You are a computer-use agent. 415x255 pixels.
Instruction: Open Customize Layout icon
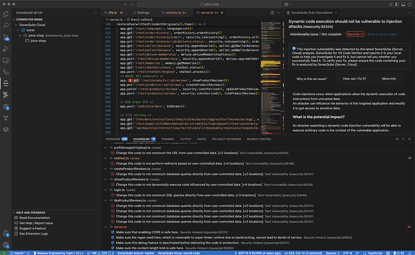(391, 4)
